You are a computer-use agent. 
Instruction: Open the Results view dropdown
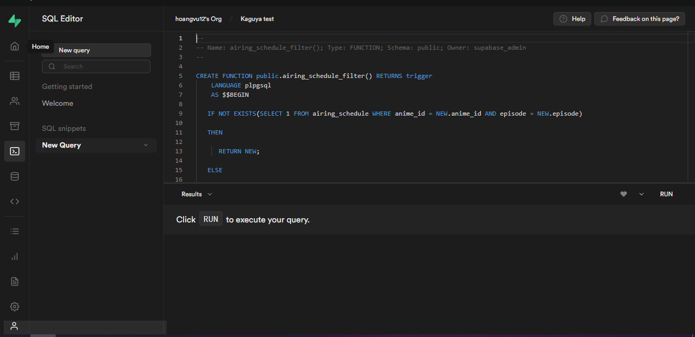pos(197,194)
